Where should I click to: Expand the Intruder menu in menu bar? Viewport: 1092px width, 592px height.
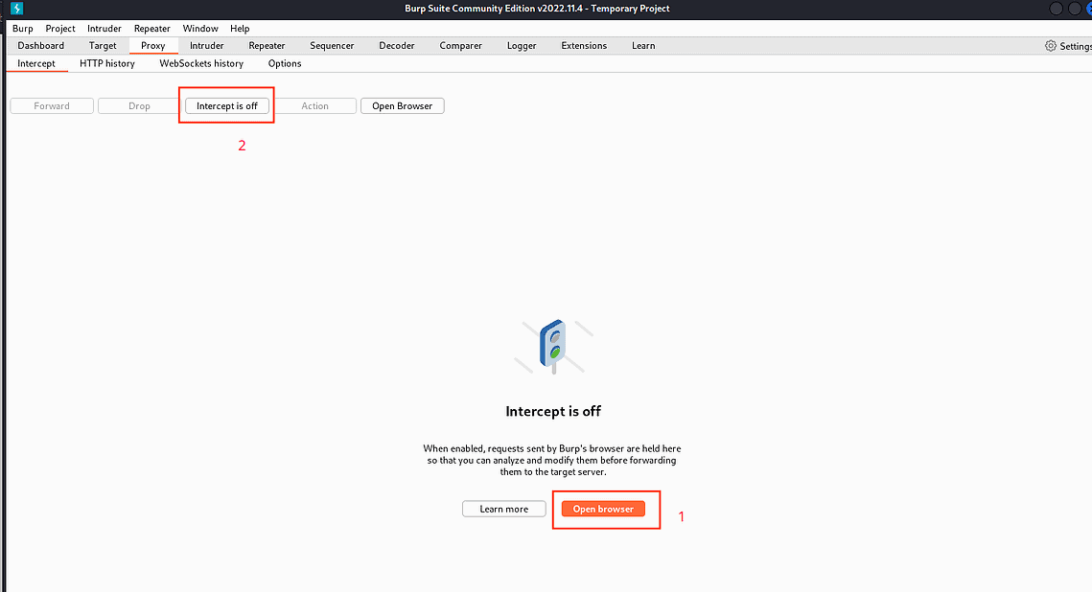[x=105, y=29]
